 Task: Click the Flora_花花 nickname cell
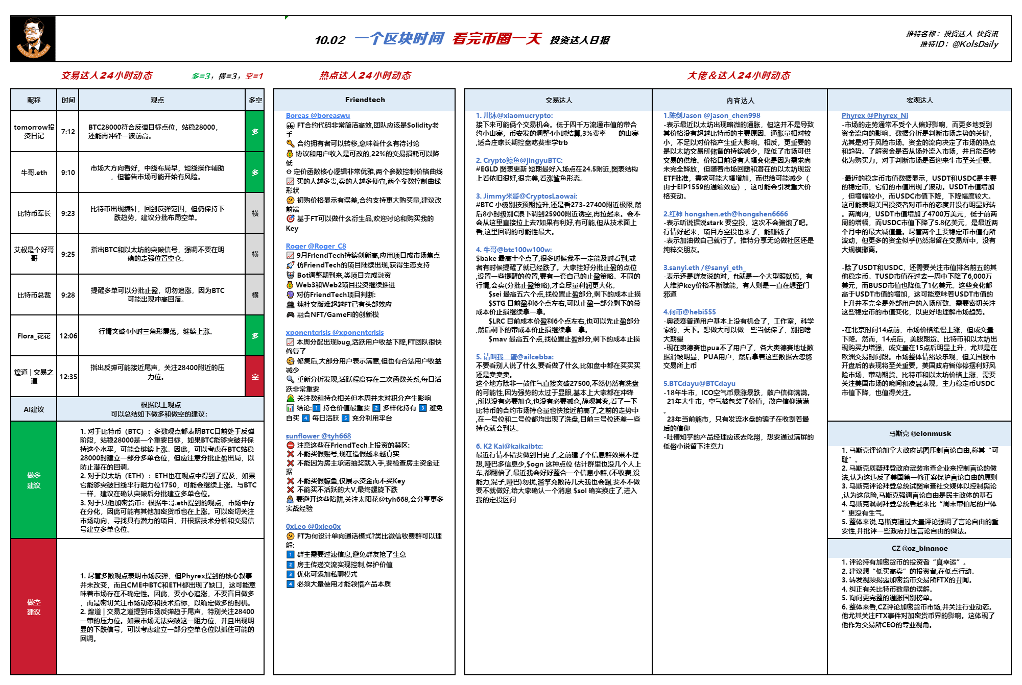coord(34,336)
